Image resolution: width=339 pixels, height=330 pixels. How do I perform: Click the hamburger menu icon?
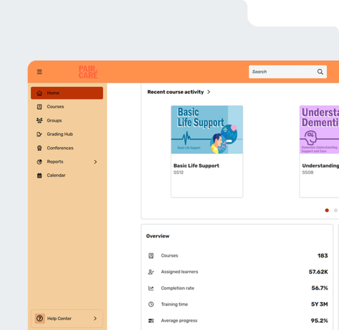pyautogui.click(x=40, y=72)
